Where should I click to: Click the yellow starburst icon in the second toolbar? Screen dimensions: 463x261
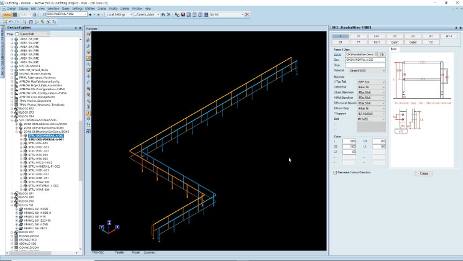[5, 22]
